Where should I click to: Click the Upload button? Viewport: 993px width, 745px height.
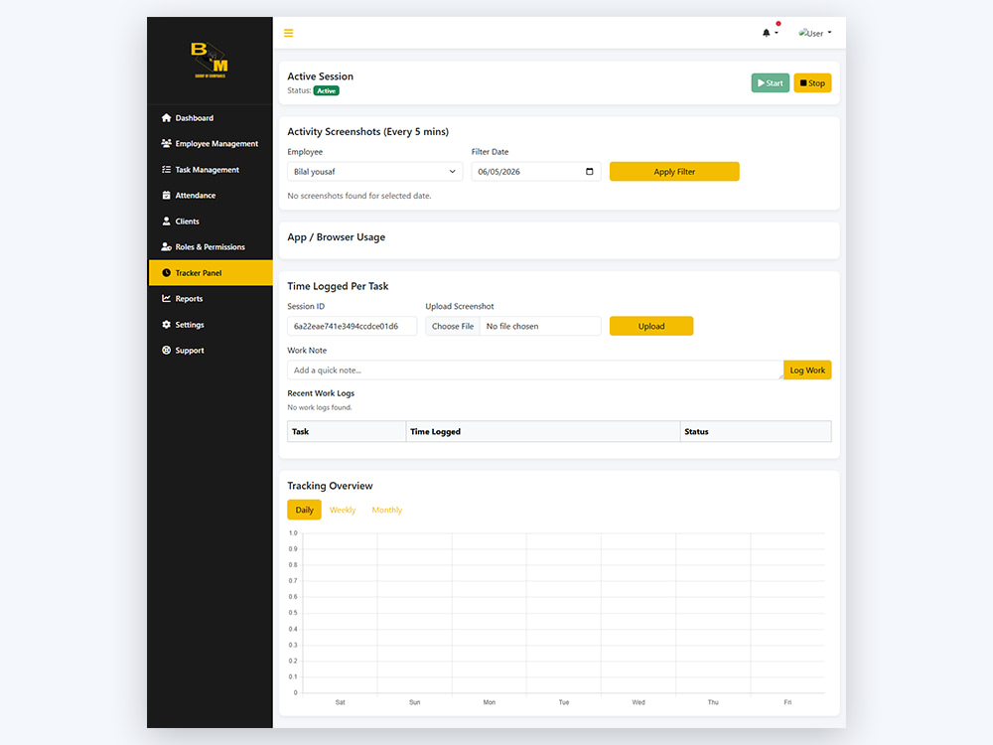(651, 326)
